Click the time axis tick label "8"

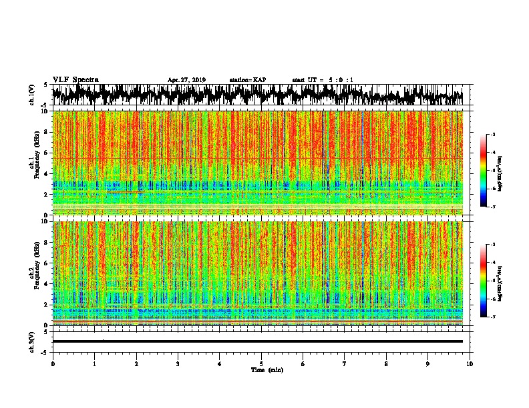pos(386,364)
